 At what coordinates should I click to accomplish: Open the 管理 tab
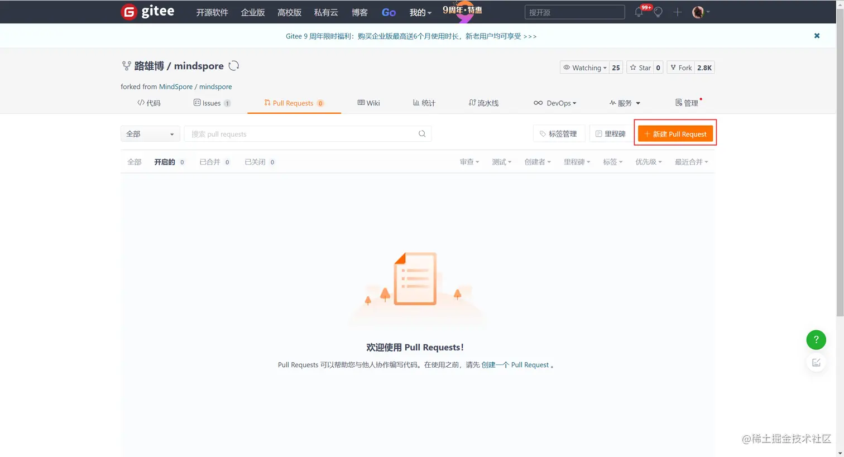(x=687, y=103)
